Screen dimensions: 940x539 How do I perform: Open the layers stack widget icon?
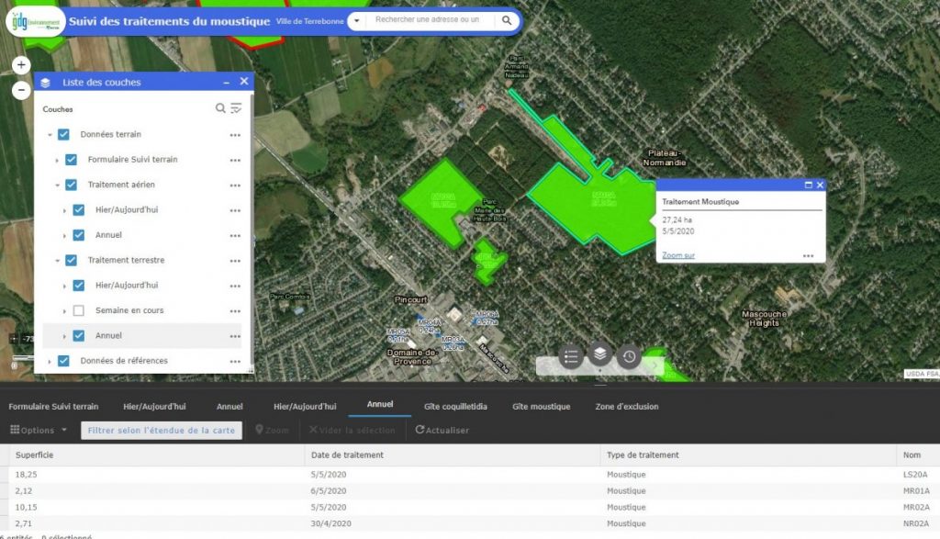[599, 354]
